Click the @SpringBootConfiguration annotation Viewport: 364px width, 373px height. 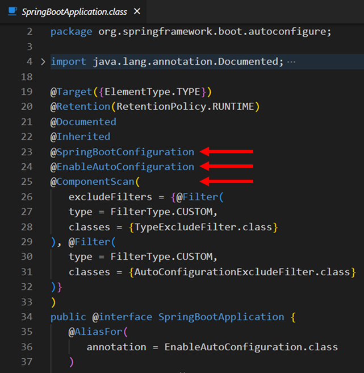click(122, 152)
